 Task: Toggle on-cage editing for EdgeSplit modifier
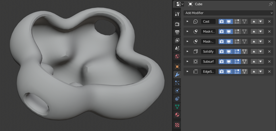tap(244, 72)
